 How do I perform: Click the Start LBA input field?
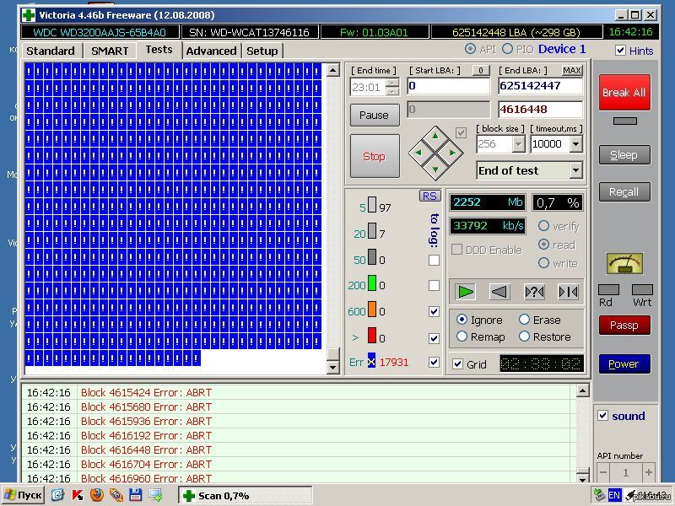click(447, 86)
